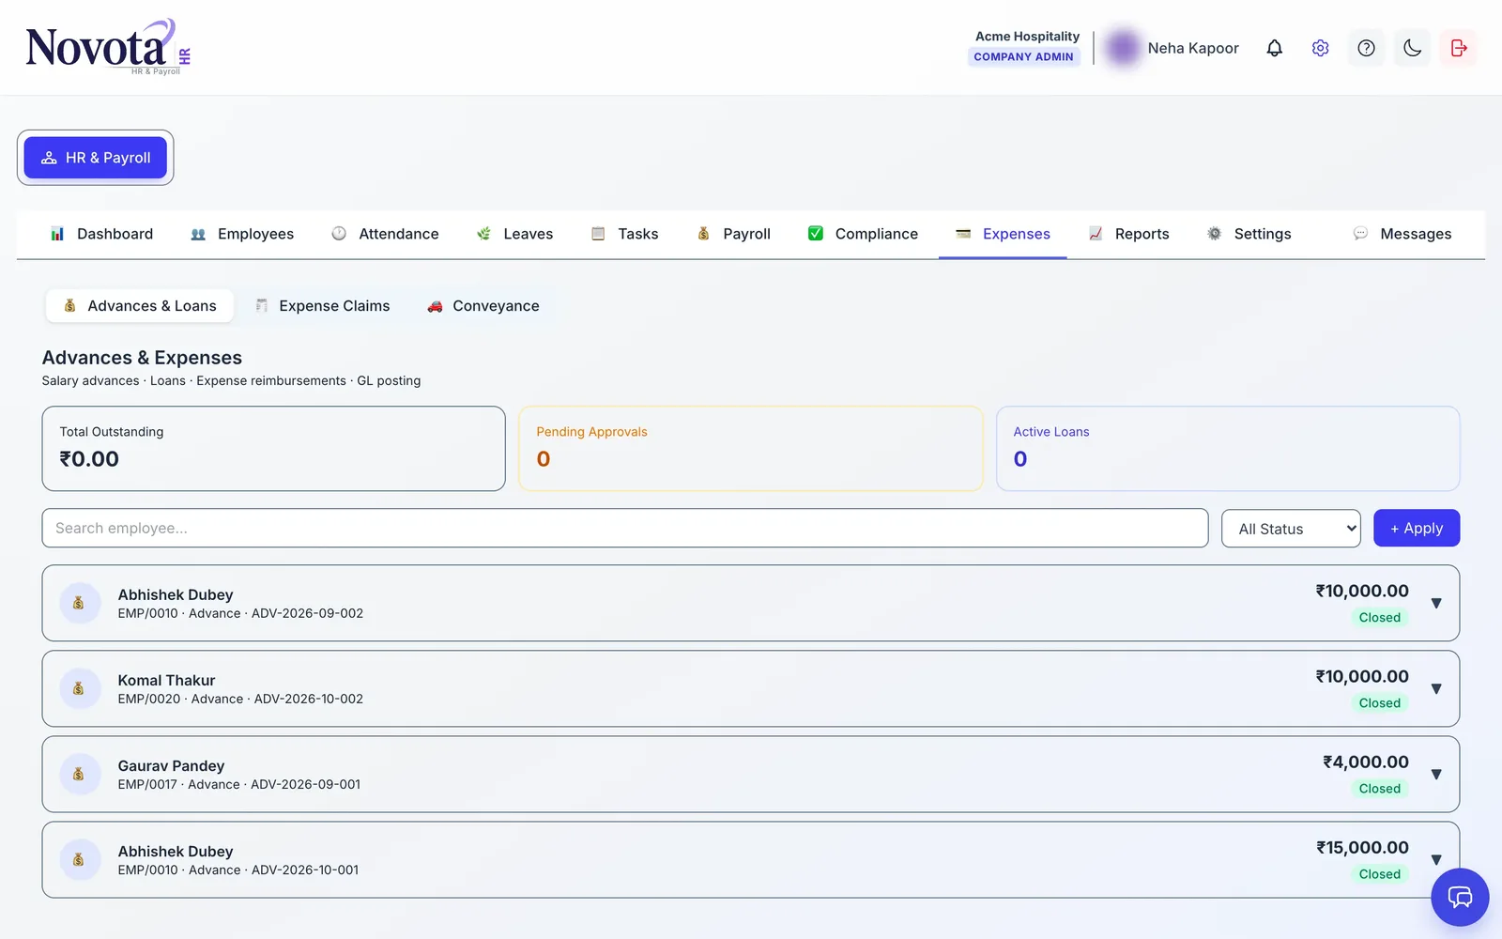The image size is (1502, 939).
Task: Click the COMPANY ADMIN badge
Action: (x=1023, y=56)
